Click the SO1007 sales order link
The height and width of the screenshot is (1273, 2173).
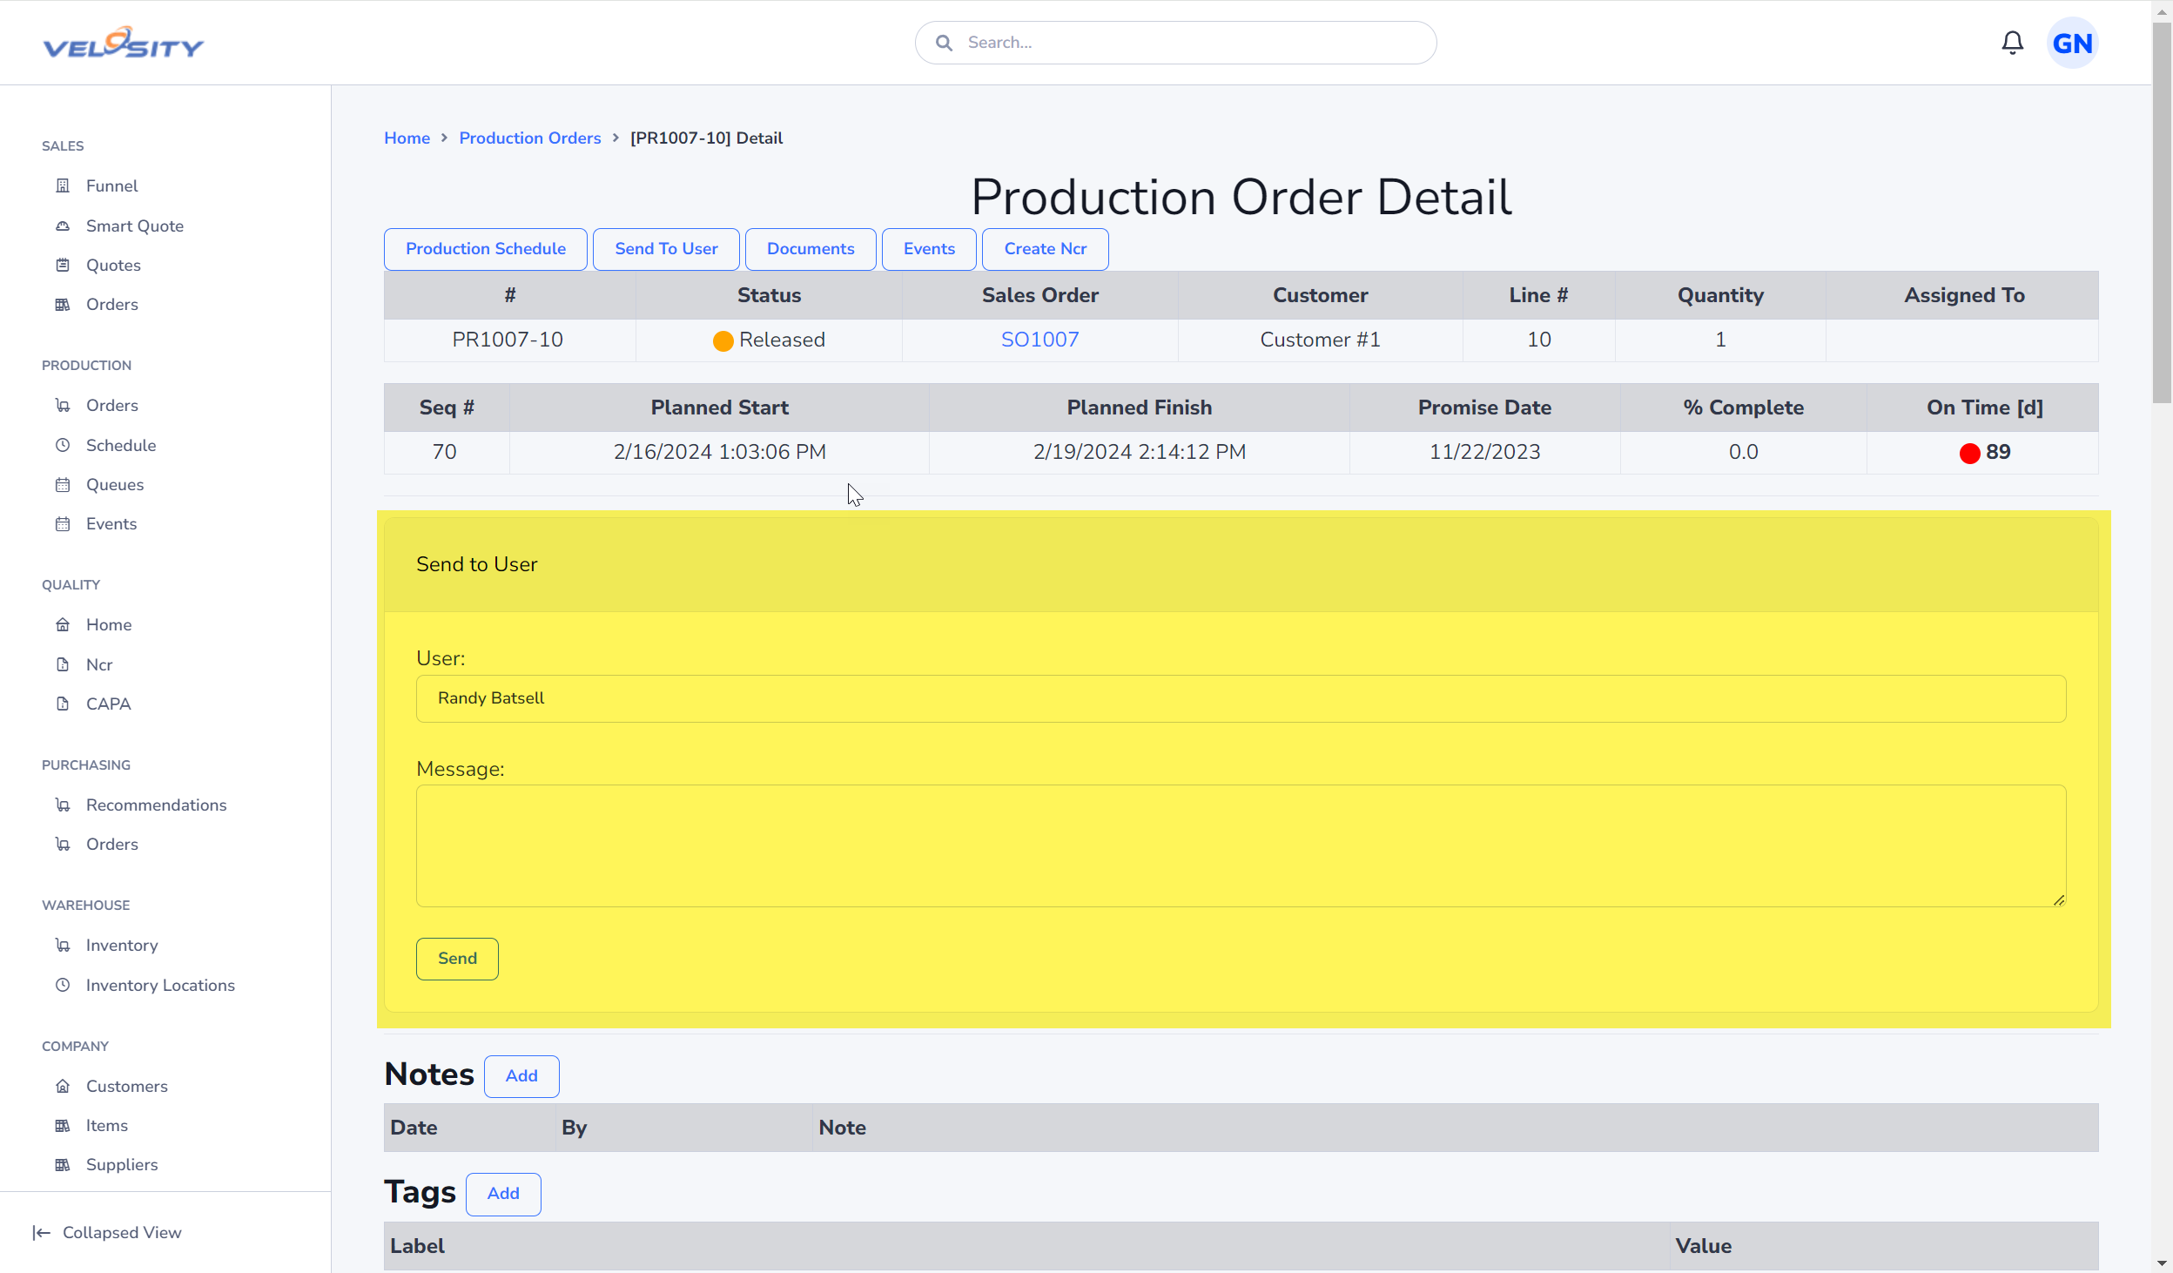pyautogui.click(x=1041, y=340)
